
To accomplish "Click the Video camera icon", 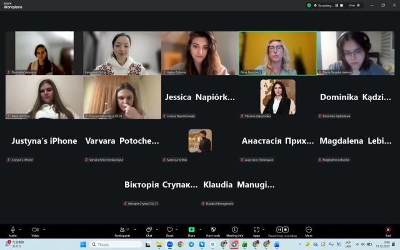I will [35, 229].
